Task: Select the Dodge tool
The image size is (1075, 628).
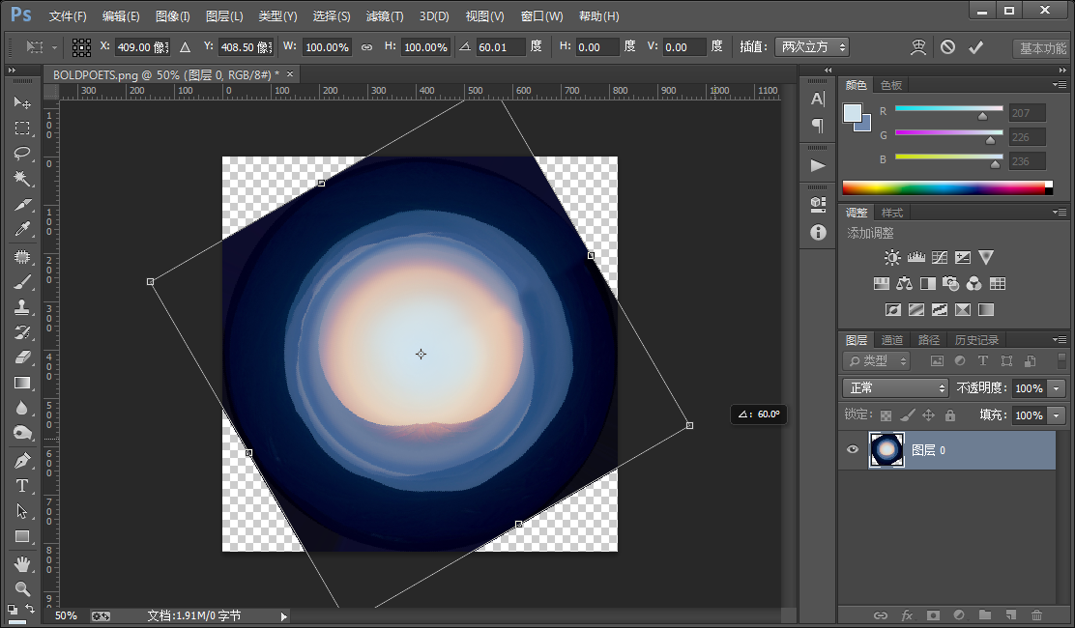Action: 22,434
